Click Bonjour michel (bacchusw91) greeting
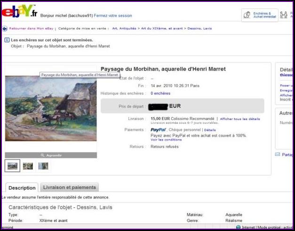295x231 pixels. (x=67, y=16)
